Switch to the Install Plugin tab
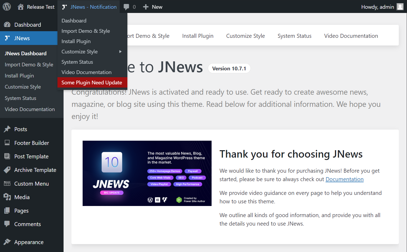The image size is (407, 252). (x=198, y=36)
